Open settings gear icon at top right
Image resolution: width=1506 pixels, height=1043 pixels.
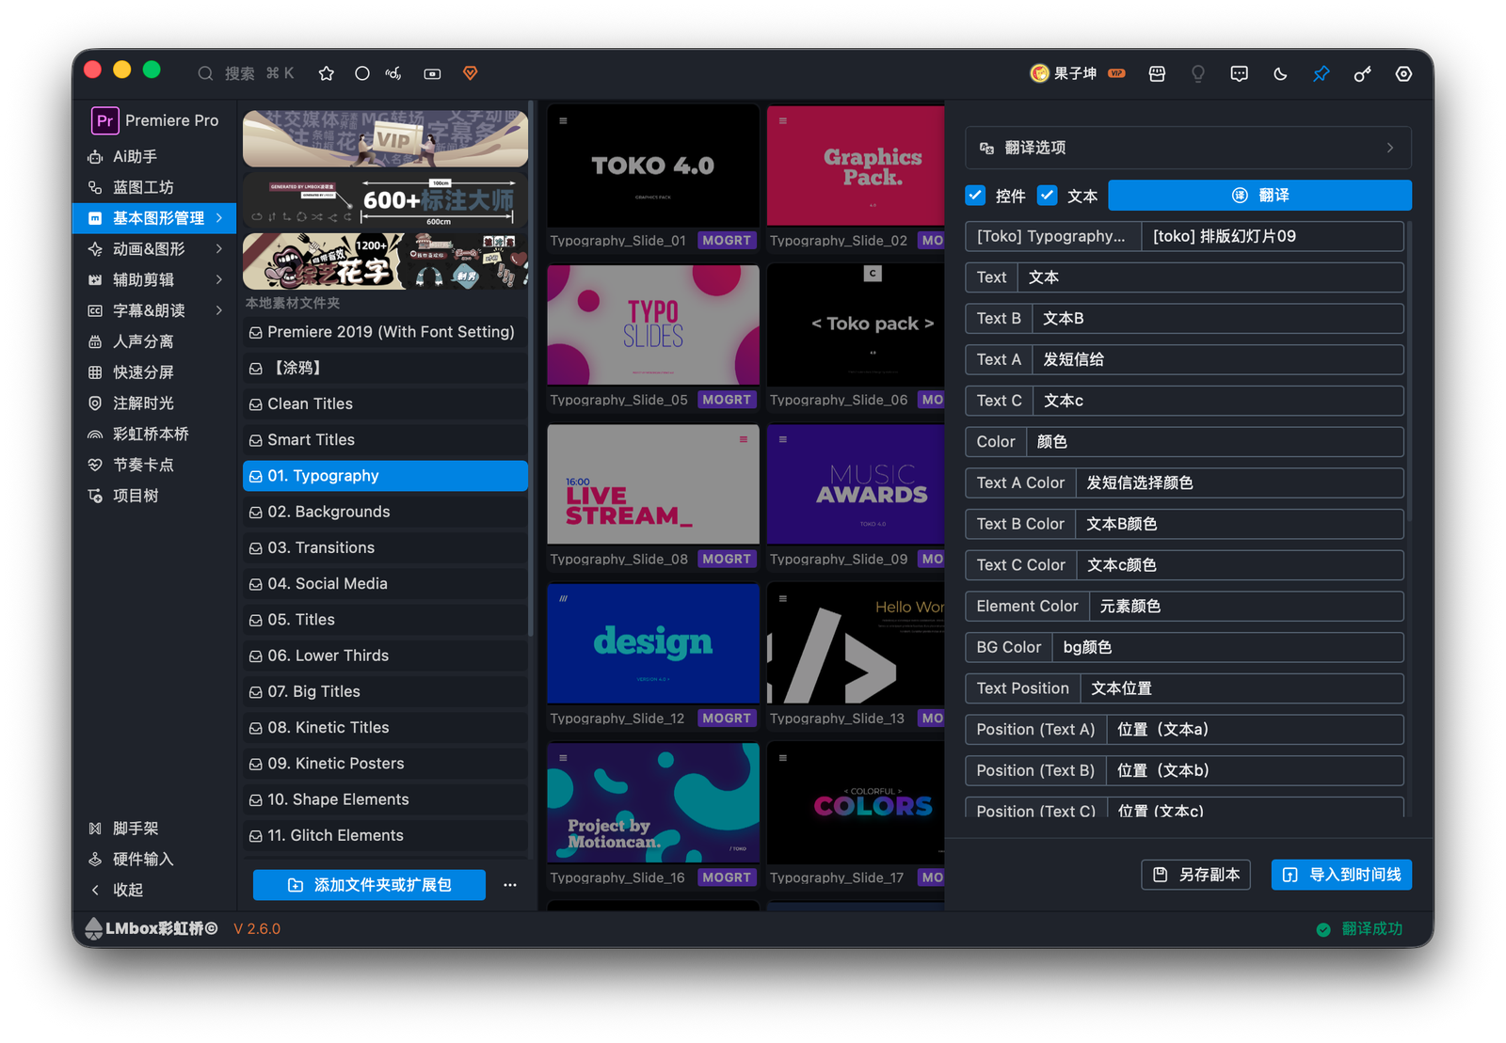point(1403,73)
